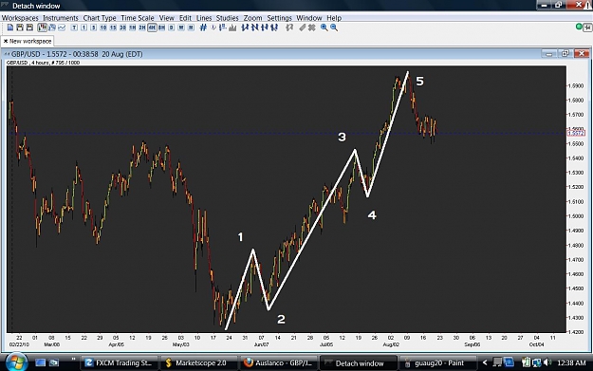The width and height of the screenshot is (593, 371).
Task: Click the gray X delete-lines icon
Action: 312,28
